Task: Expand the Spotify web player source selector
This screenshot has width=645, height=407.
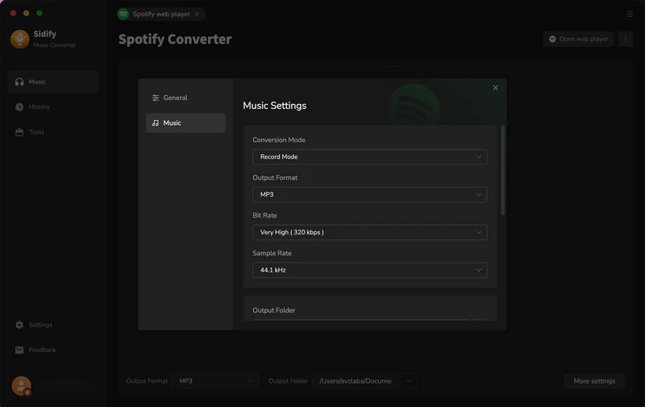Action: [161, 14]
